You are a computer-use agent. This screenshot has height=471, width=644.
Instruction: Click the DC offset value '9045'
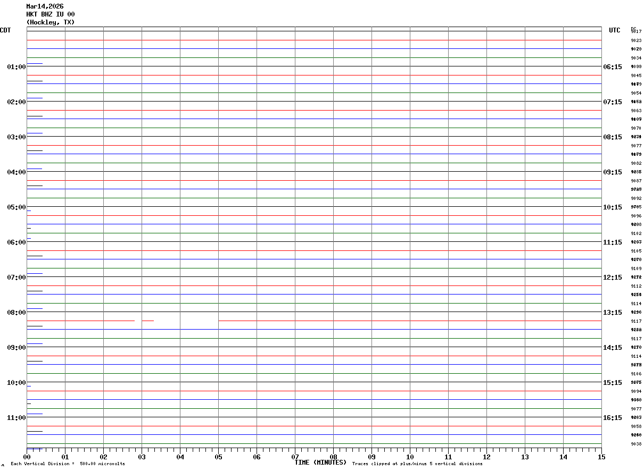tap(635, 75)
